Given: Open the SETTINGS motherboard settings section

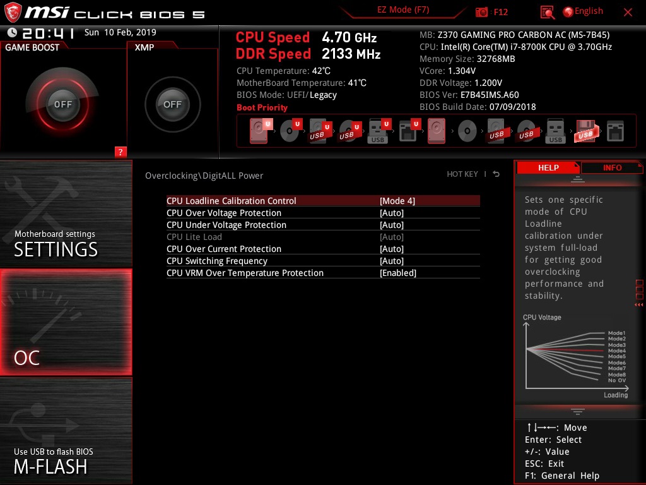Looking at the screenshot, I should [x=66, y=213].
